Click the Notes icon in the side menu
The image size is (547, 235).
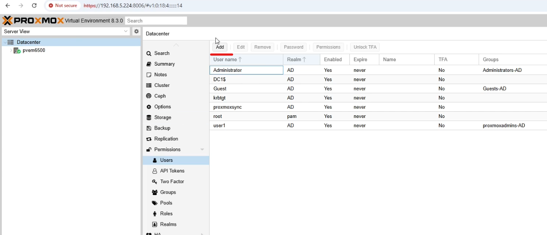pyautogui.click(x=149, y=74)
